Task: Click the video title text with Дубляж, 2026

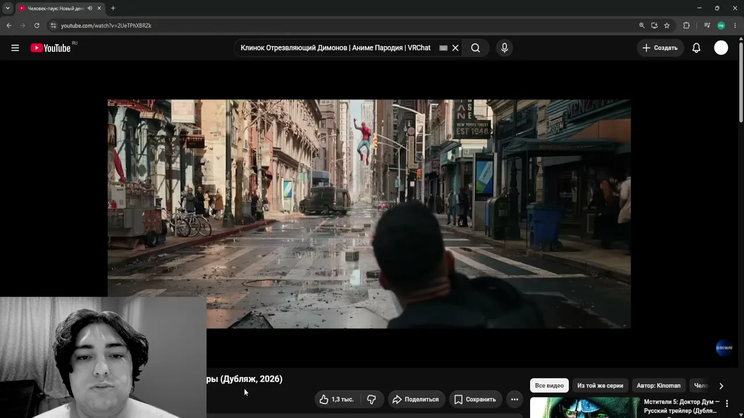Action: (244, 379)
